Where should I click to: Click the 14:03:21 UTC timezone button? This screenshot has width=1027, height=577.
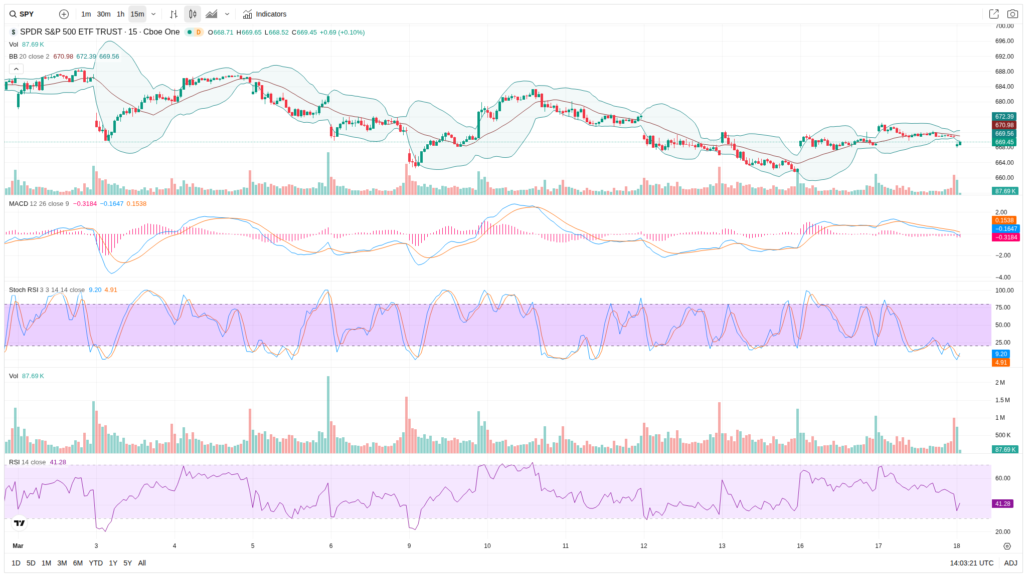coord(971,563)
